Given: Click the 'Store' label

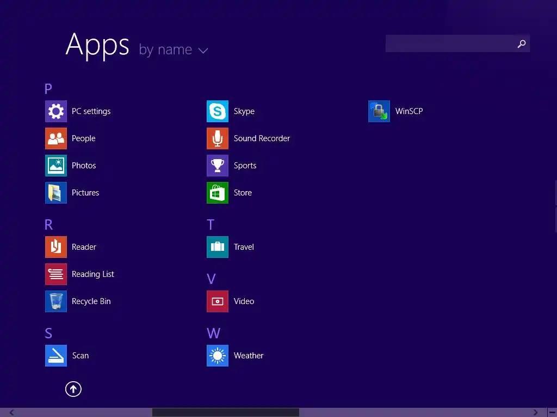Looking at the screenshot, I should click(243, 193).
